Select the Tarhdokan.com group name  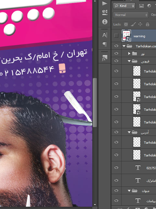pos(146,46)
